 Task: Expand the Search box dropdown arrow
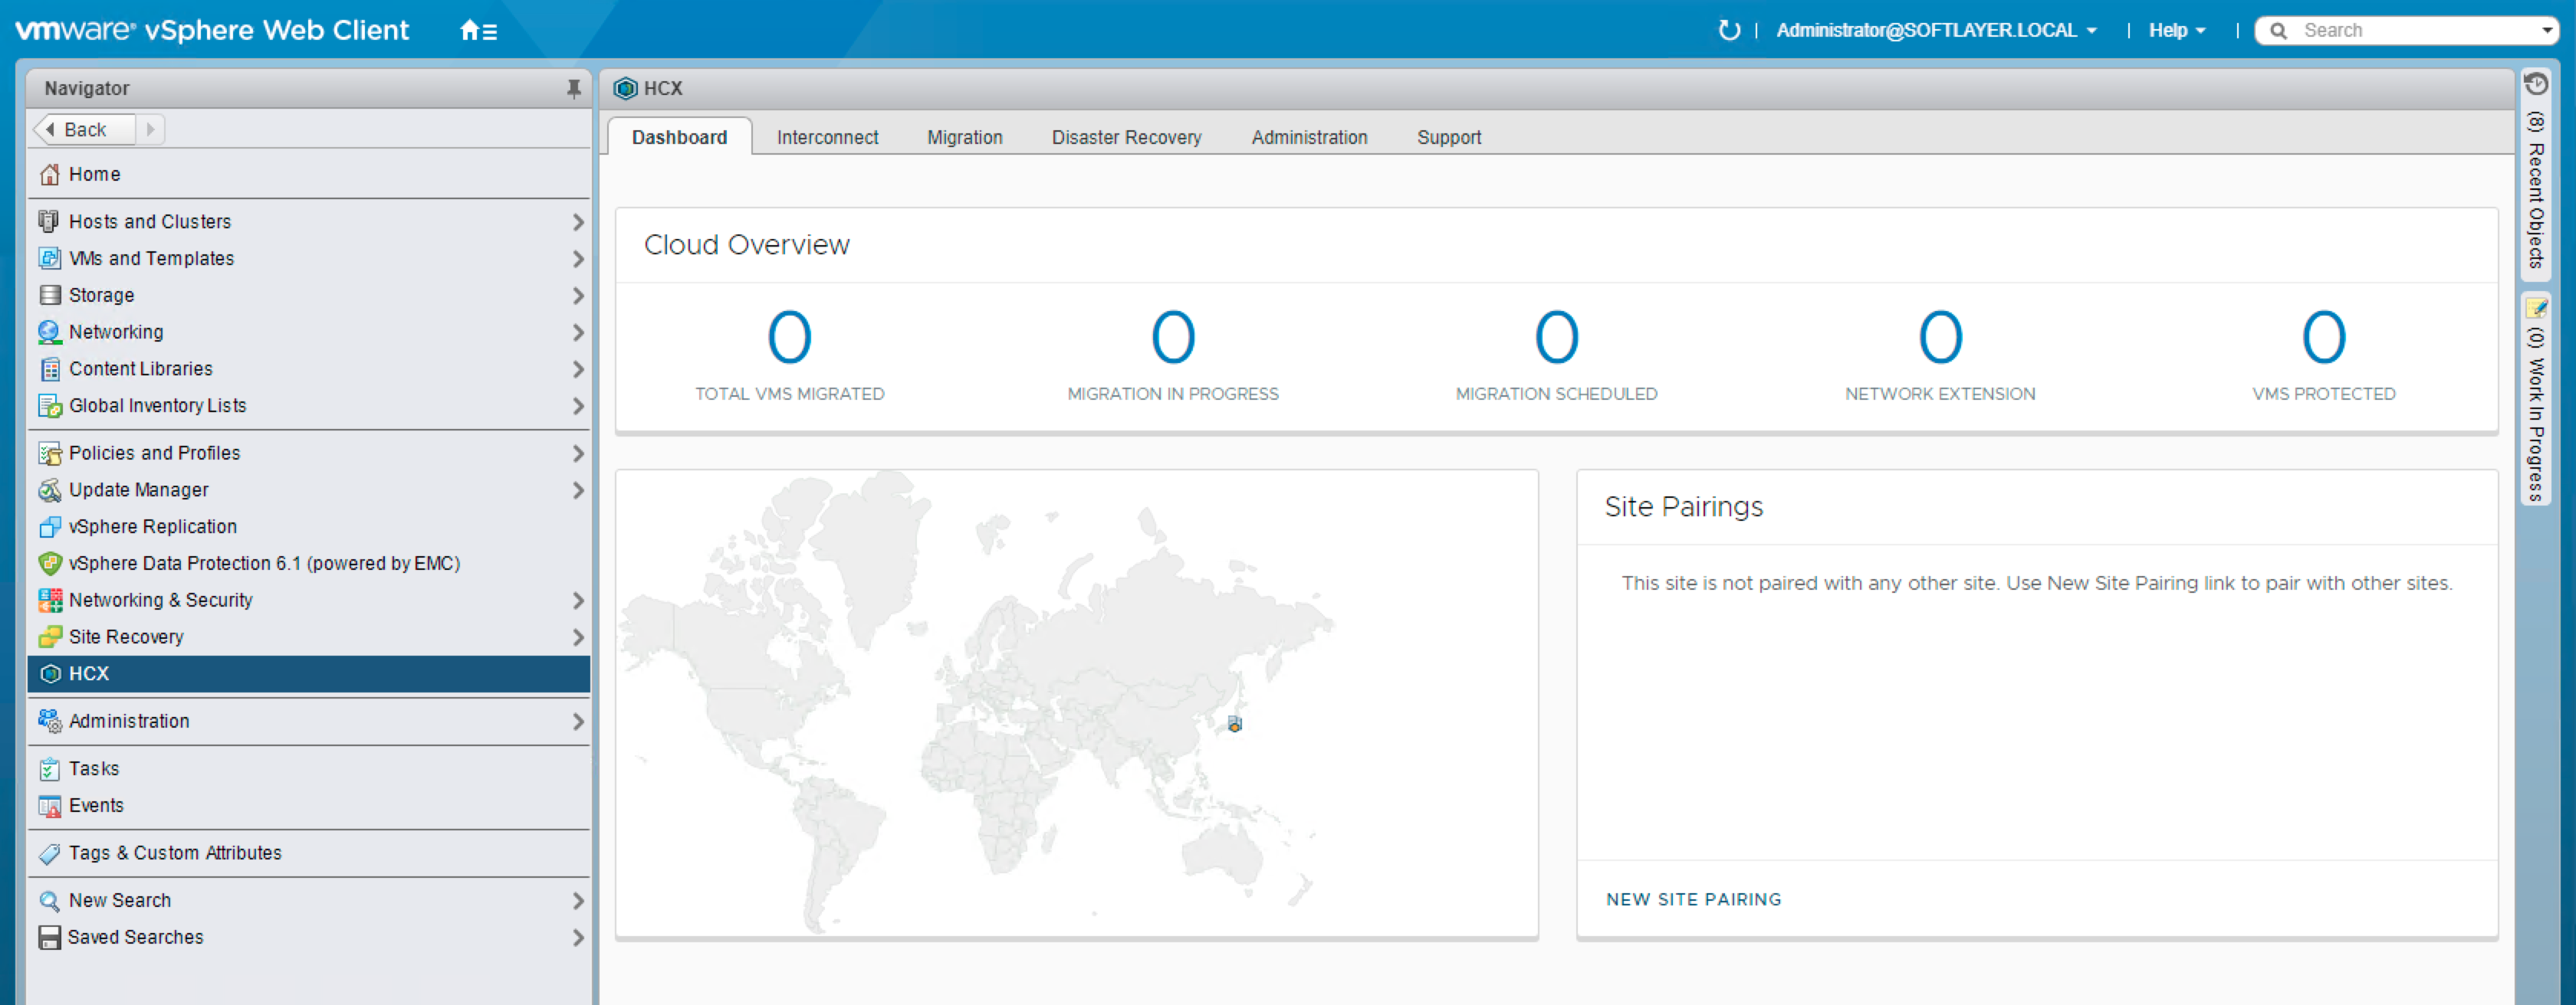click(2546, 30)
